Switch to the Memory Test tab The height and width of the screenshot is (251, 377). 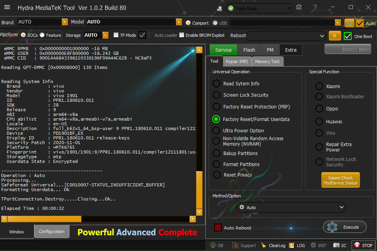tap(267, 61)
